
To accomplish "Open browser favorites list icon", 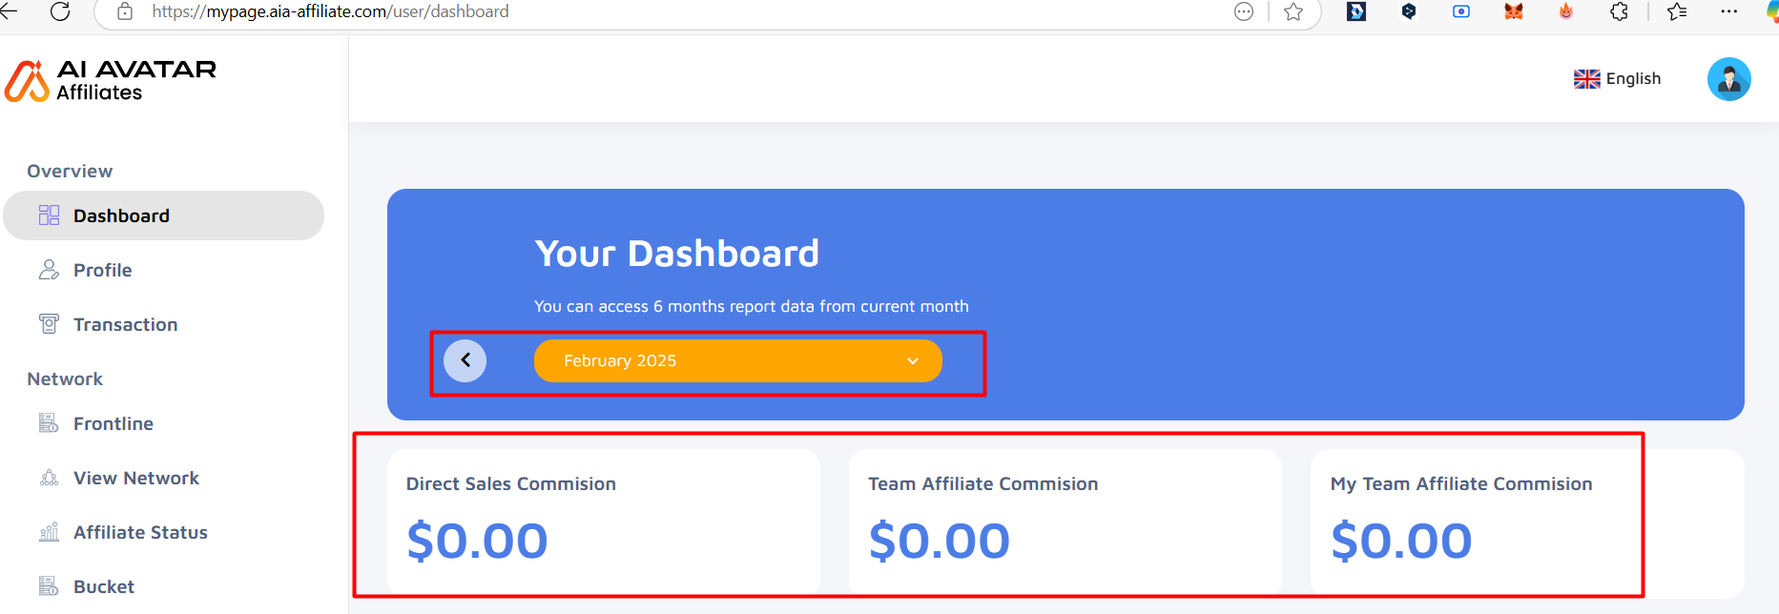I will click(x=1677, y=11).
